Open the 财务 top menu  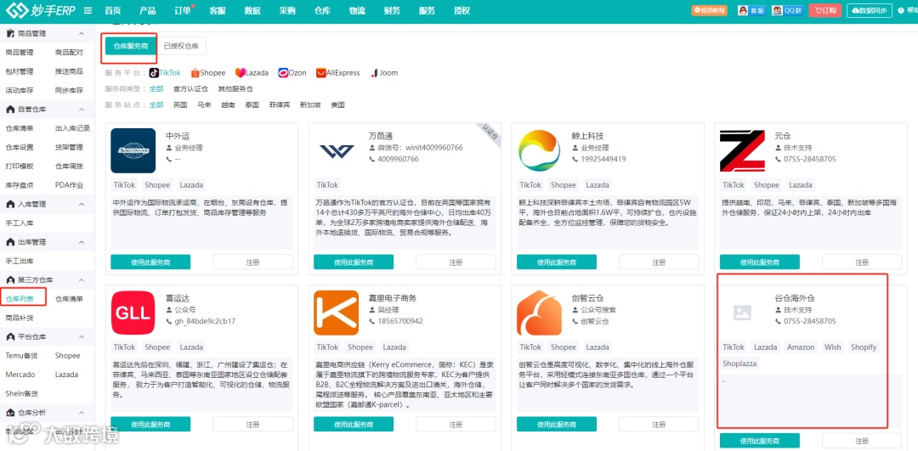392,10
